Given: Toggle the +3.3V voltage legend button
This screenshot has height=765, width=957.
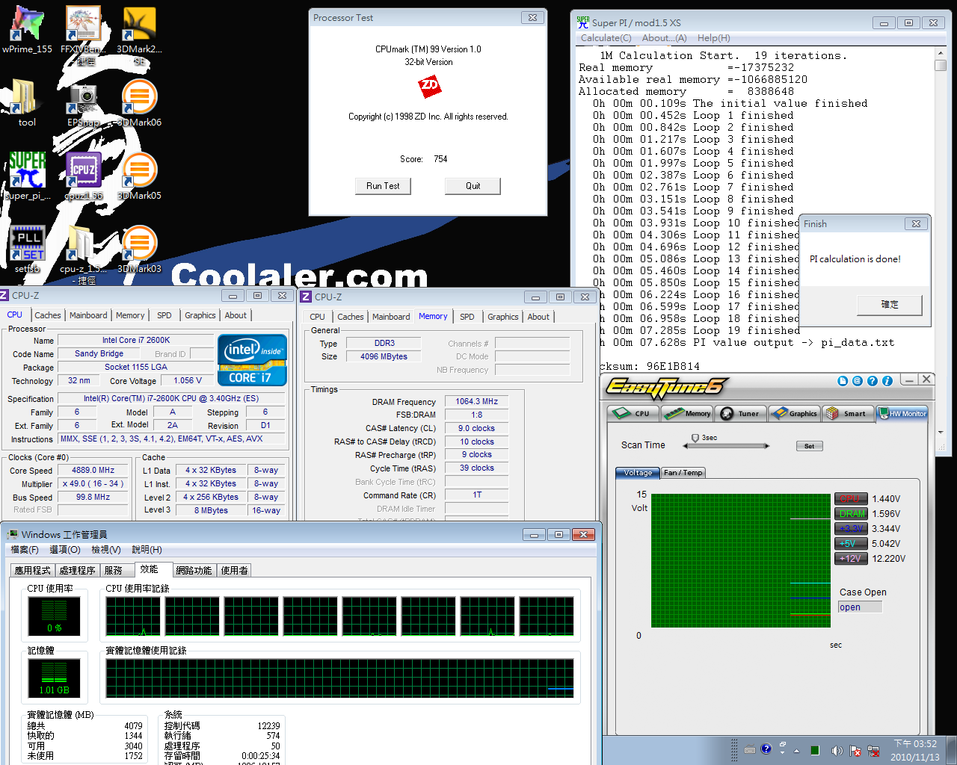Looking at the screenshot, I should pyautogui.click(x=851, y=529).
